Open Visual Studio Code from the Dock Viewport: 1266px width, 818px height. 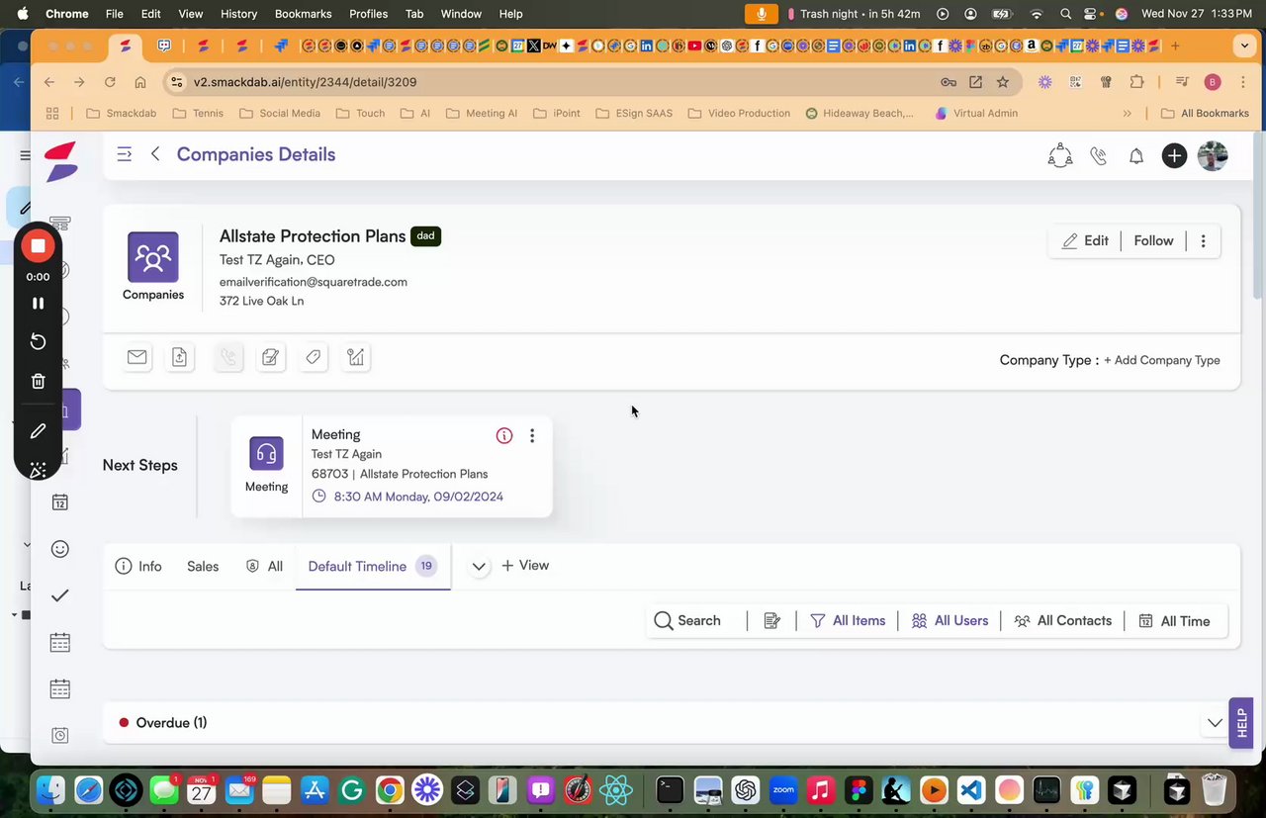click(x=971, y=789)
